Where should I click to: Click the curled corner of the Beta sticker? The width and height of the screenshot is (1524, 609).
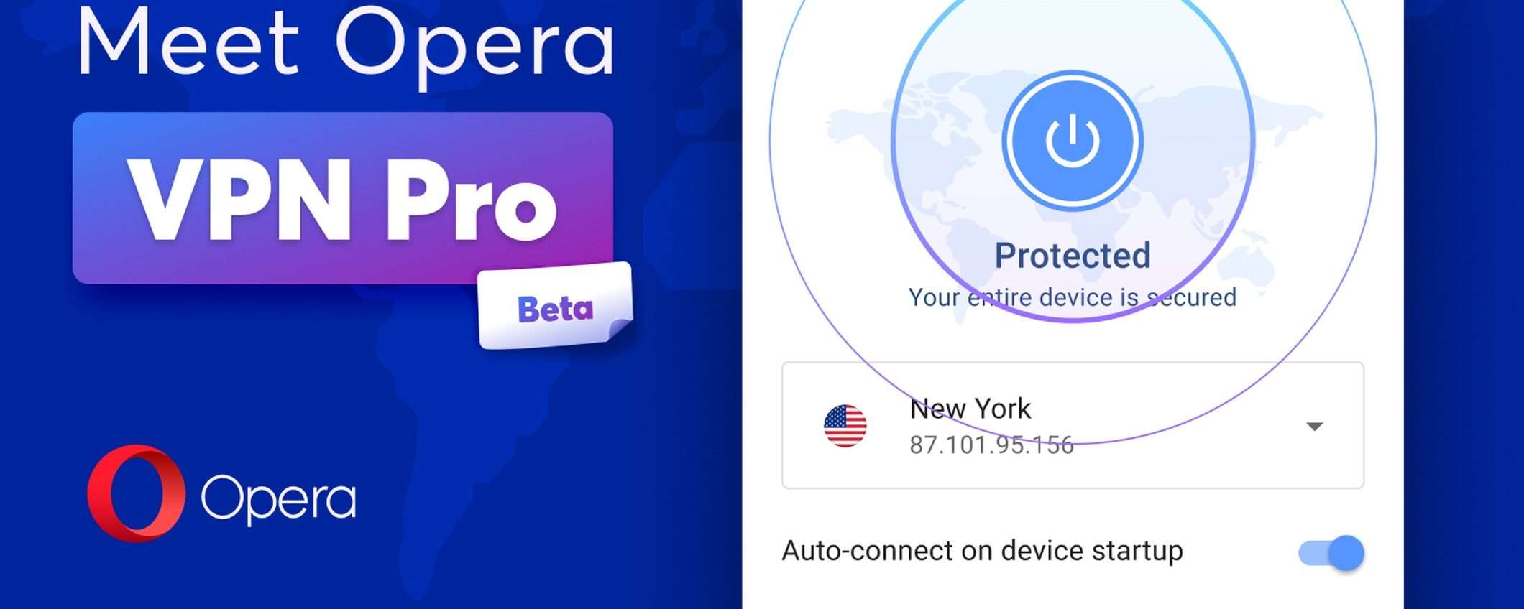pyautogui.click(x=620, y=330)
